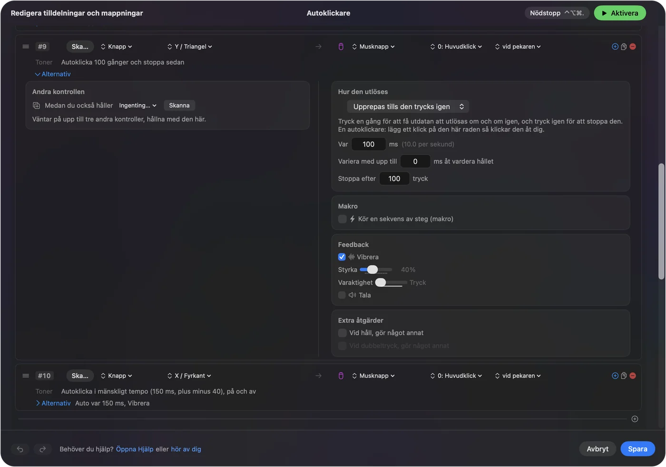The width and height of the screenshot is (666, 467).
Task: Open the Öppna Hjälp link
Action: click(x=135, y=449)
